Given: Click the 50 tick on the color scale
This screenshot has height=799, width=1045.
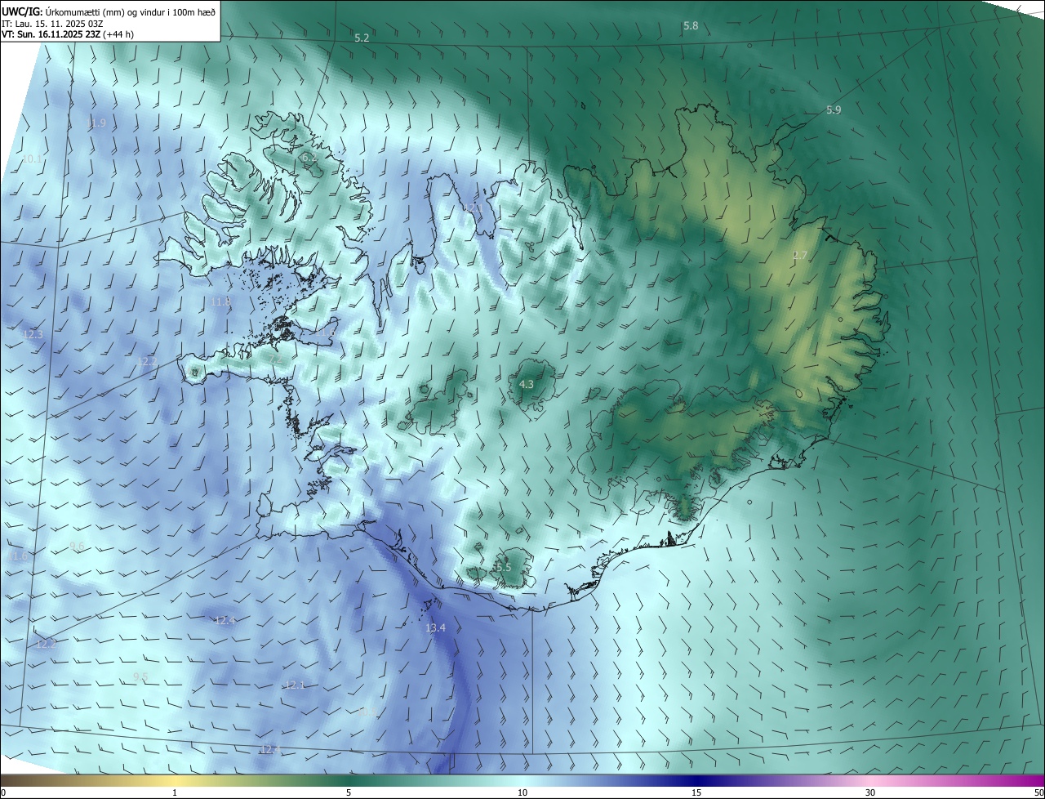Looking at the screenshot, I should click(1038, 793).
